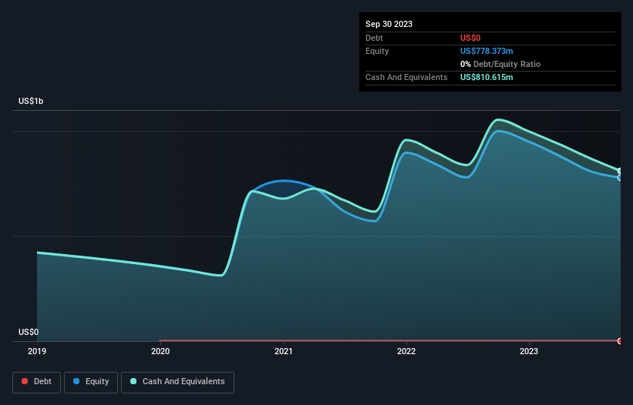Click the 2021 axis label
This screenshot has height=405, width=633.
coord(284,351)
